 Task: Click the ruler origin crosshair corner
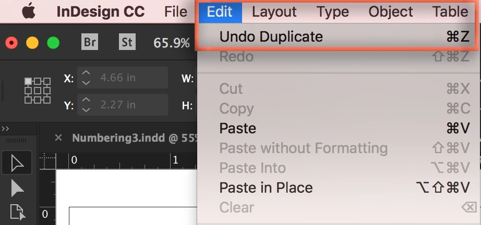pyautogui.click(x=48, y=161)
